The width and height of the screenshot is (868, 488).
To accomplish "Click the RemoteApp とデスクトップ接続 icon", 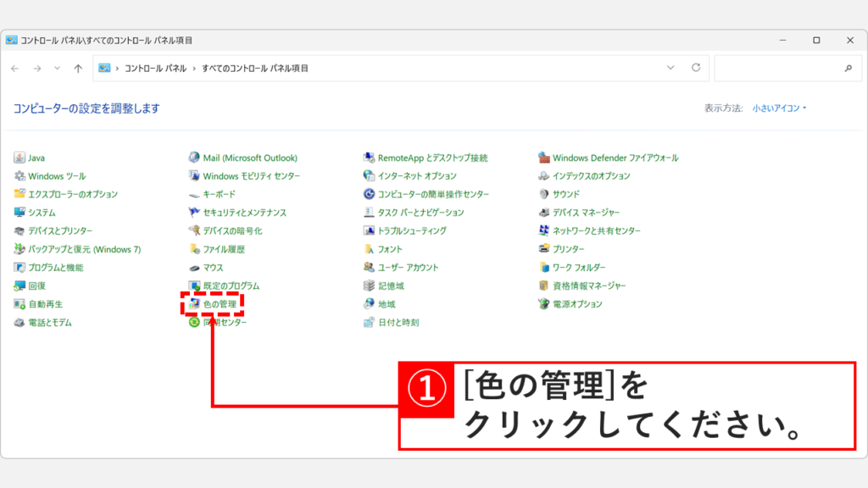I will click(x=369, y=158).
